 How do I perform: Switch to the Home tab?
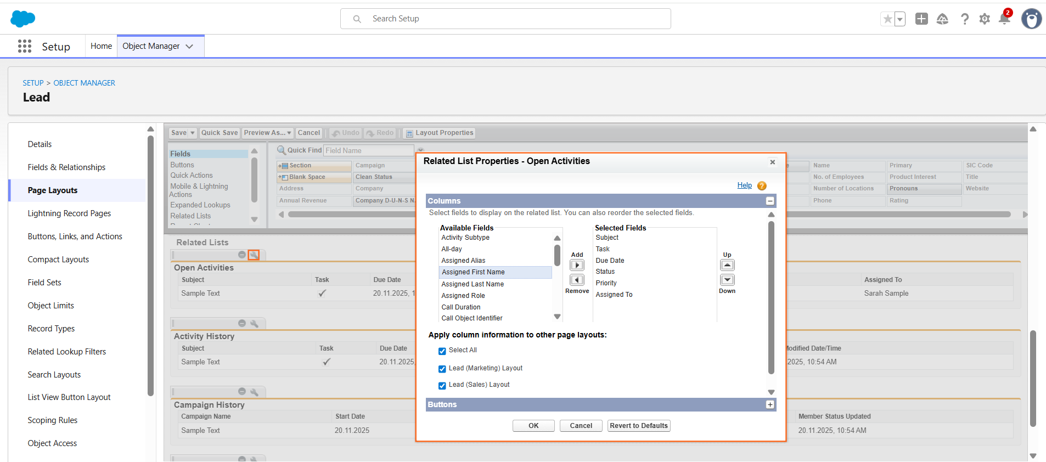click(x=101, y=46)
